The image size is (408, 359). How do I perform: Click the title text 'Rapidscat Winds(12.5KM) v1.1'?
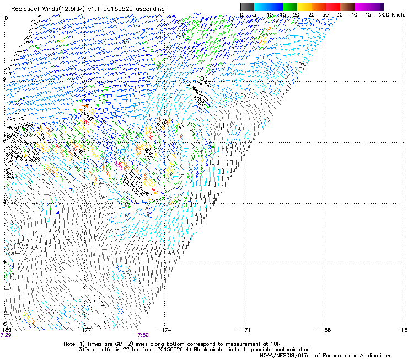[x=56, y=9]
